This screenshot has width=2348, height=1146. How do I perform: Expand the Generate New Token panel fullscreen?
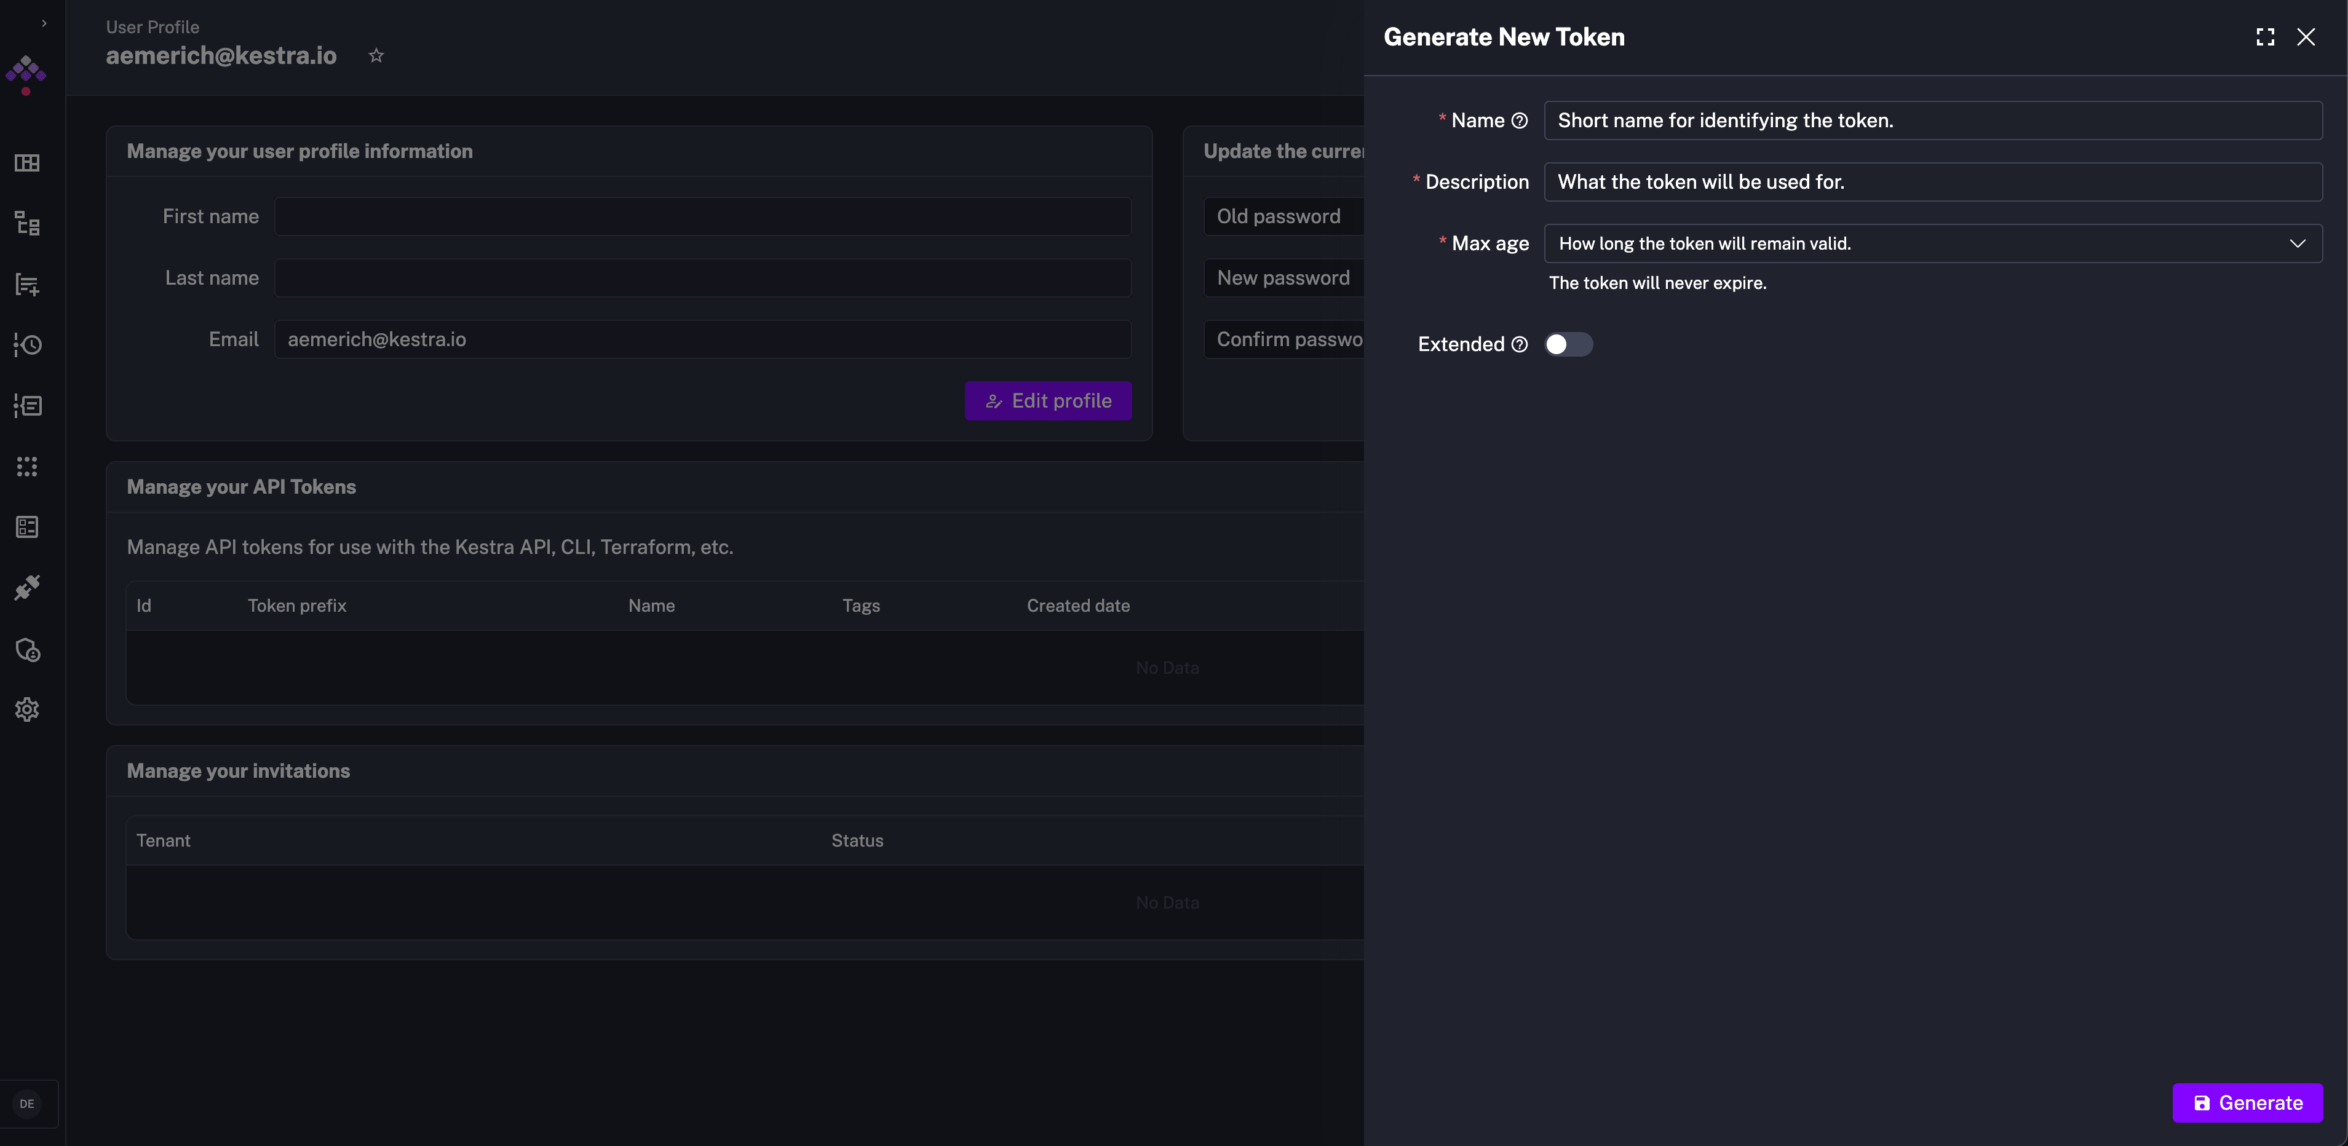pos(2265,36)
